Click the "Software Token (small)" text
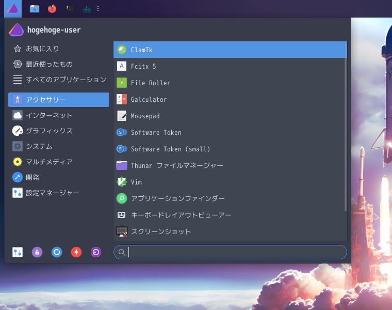 (171, 149)
